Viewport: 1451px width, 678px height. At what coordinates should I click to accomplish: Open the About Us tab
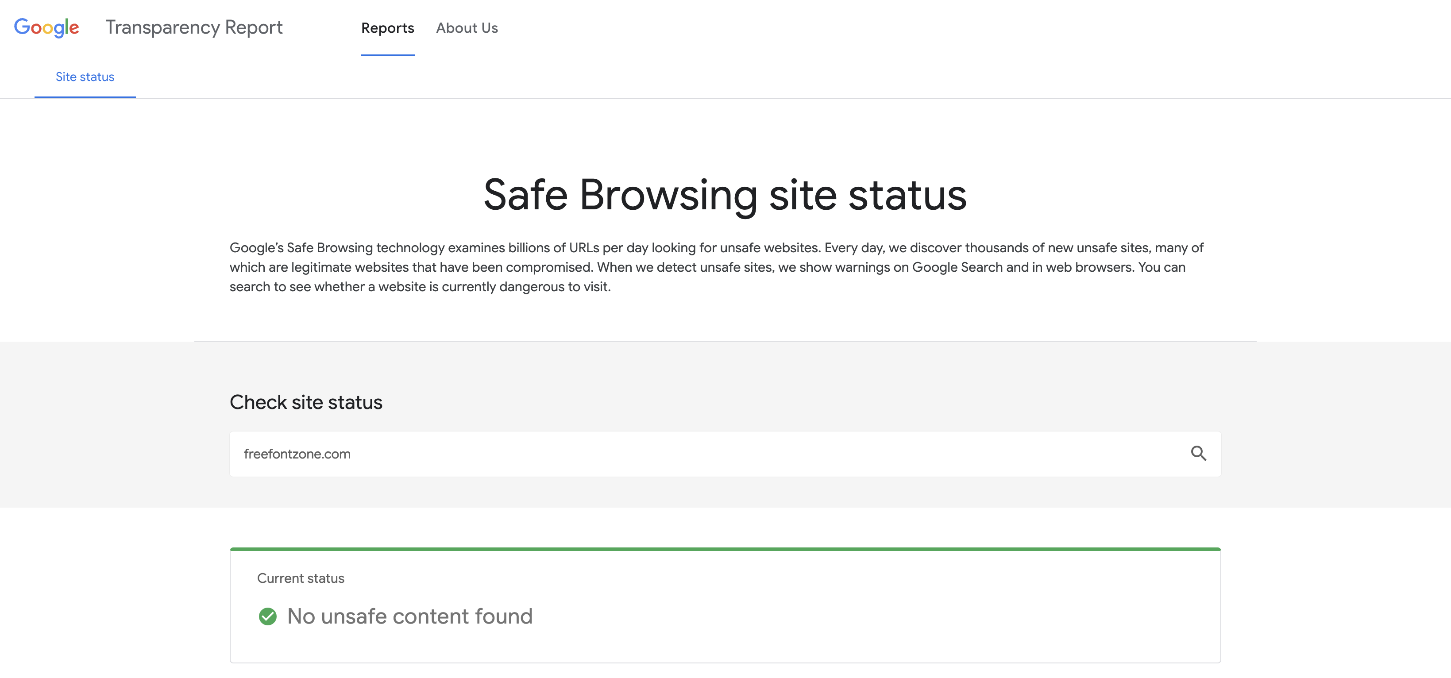pyautogui.click(x=467, y=28)
